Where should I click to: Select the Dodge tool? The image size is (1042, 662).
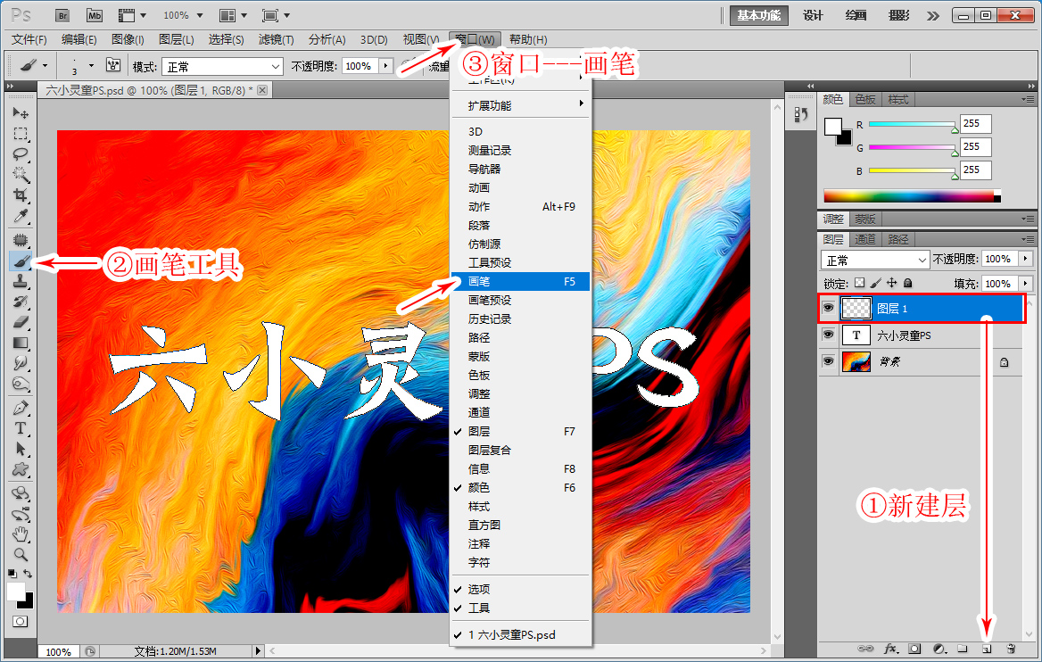[21, 385]
